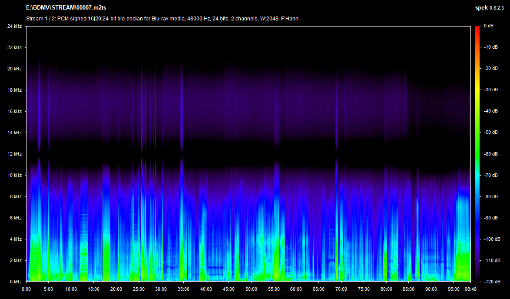The image size is (510, 299).
Task: Click the stream info line with PCM details
Action: click(162, 18)
